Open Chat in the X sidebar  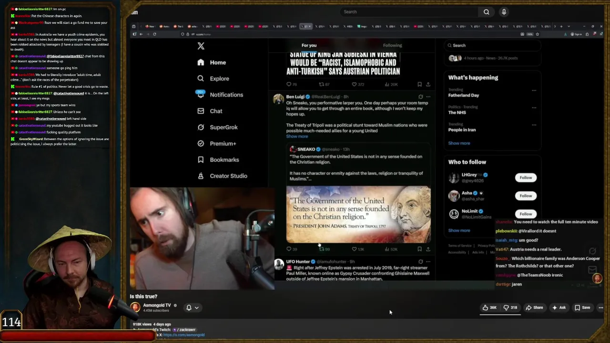click(210, 111)
